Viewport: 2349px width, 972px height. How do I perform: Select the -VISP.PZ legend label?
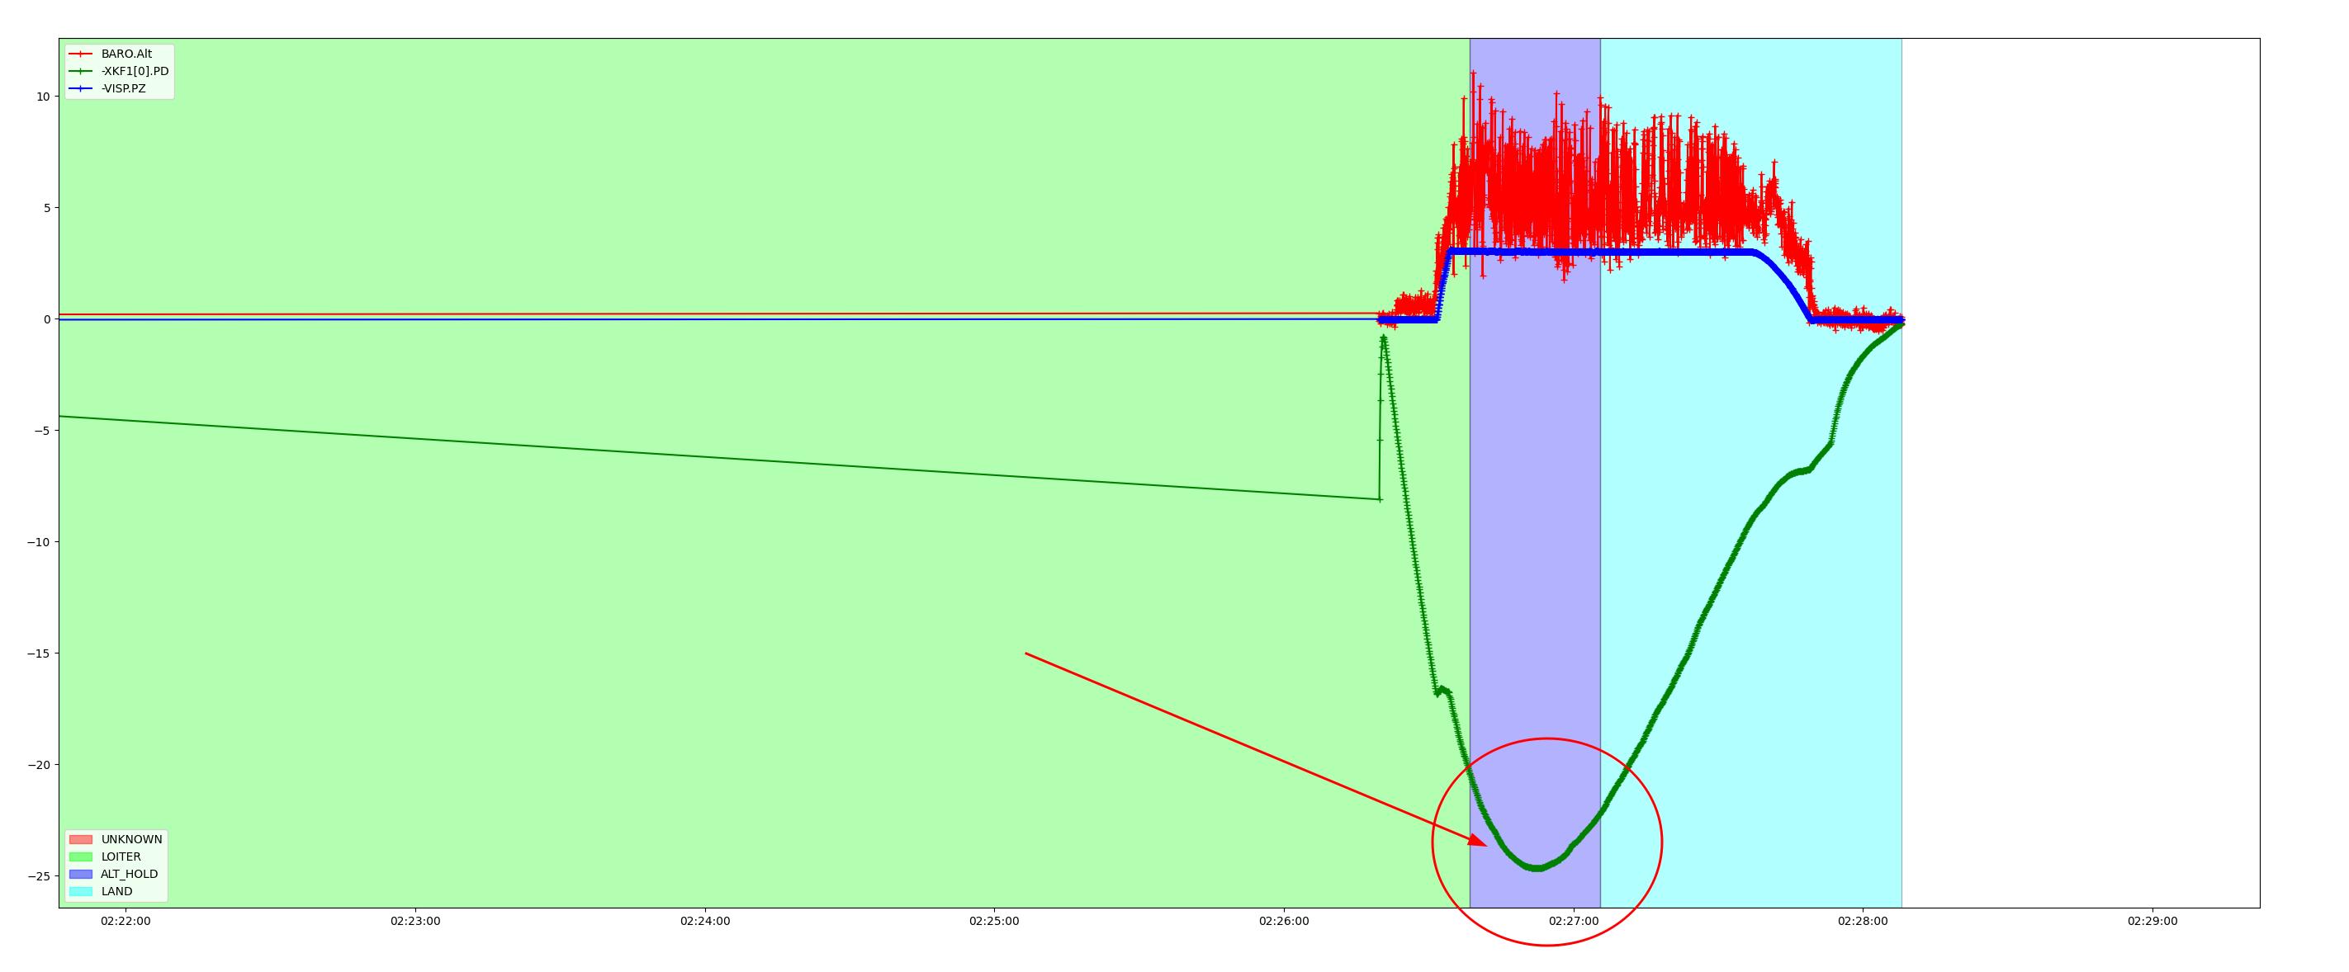tap(123, 88)
